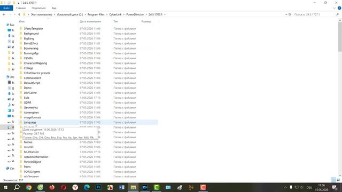Select the PDR32Agent folder
The image size is (342, 192).
[x=32, y=172]
